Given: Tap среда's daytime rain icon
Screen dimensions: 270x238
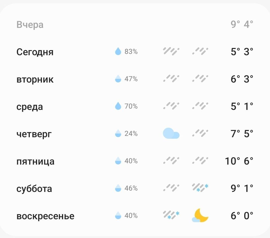Looking at the screenshot, I should click(x=171, y=106).
